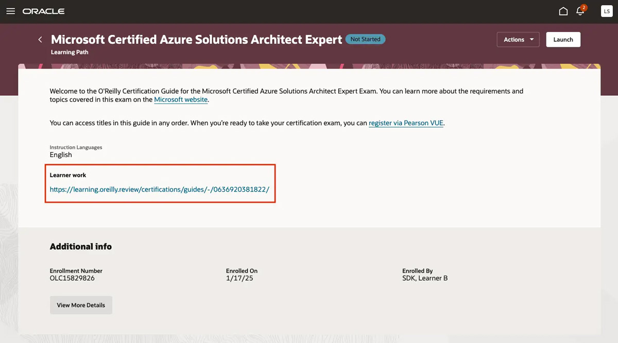Screen dimensions: 618x343
Task: Go to the Home icon
Action: pos(563,11)
